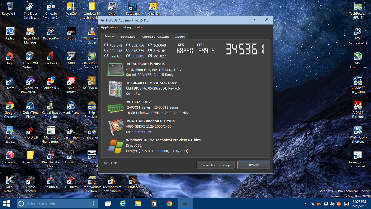Viewport: 371px width, 209px height.
Task: Click the volume icon in system tray
Action: (x=332, y=204)
